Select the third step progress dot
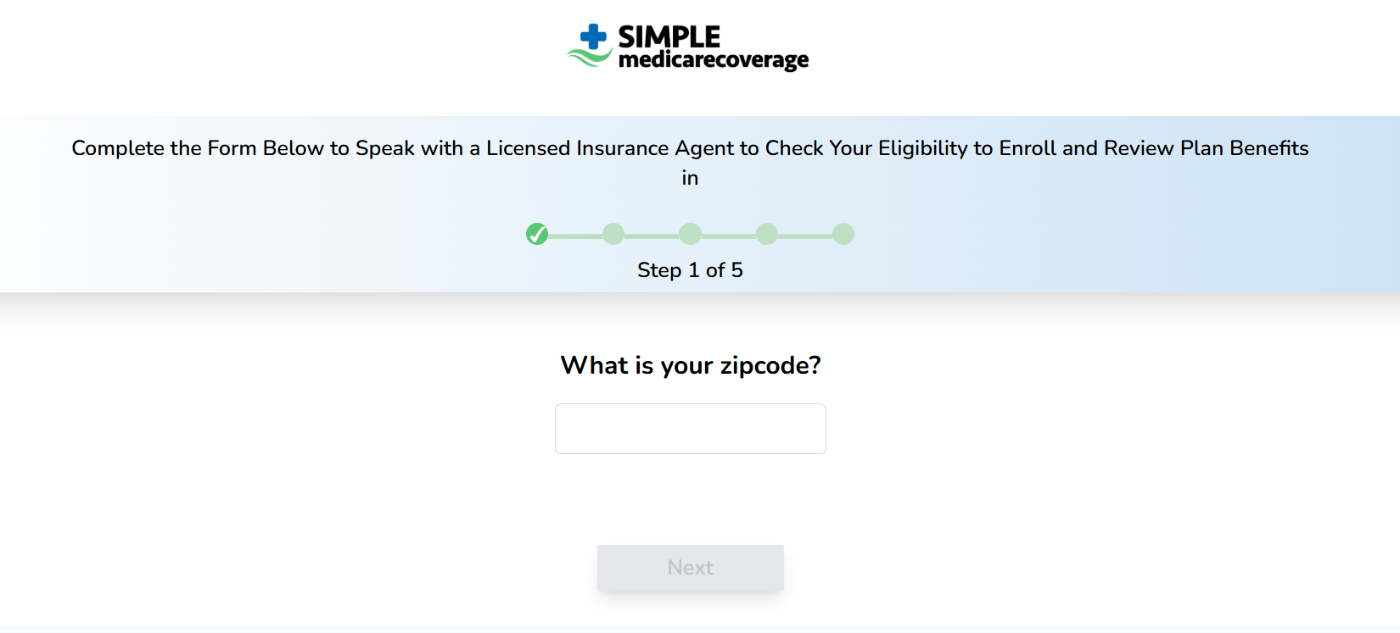 click(x=691, y=234)
